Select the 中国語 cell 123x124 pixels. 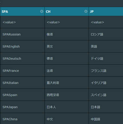(x=106, y=119)
